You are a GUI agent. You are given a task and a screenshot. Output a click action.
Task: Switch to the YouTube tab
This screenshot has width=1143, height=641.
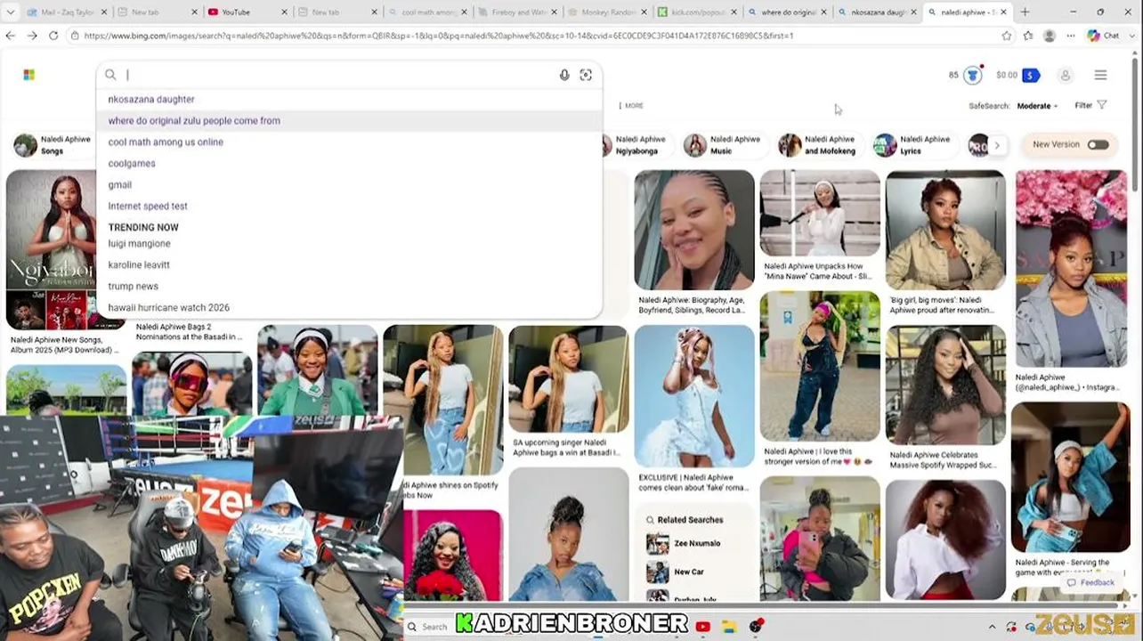pos(246,12)
